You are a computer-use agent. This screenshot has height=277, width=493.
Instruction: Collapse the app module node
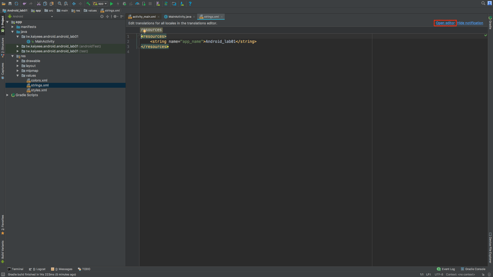pyautogui.click(x=7, y=22)
